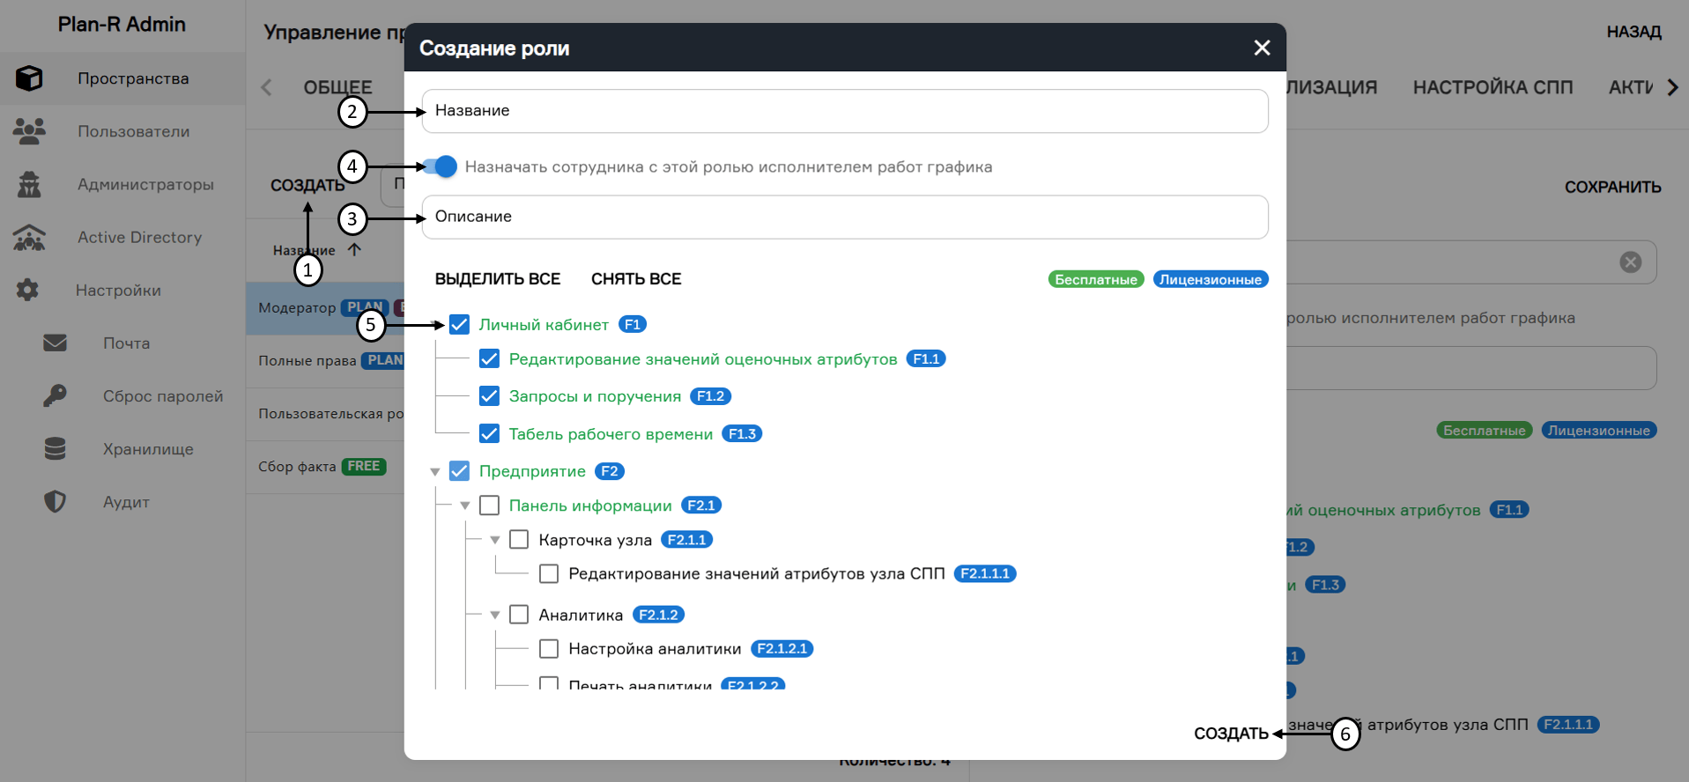This screenshot has height=782, width=1689.
Task: Click the ВЫДЕЛИТЬ ВСЕ button
Action: [497, 279]
